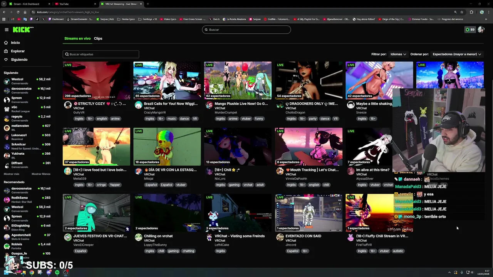Click the MurderCrumpet channel avatar
493x277 pixels.
coord(209,105)
